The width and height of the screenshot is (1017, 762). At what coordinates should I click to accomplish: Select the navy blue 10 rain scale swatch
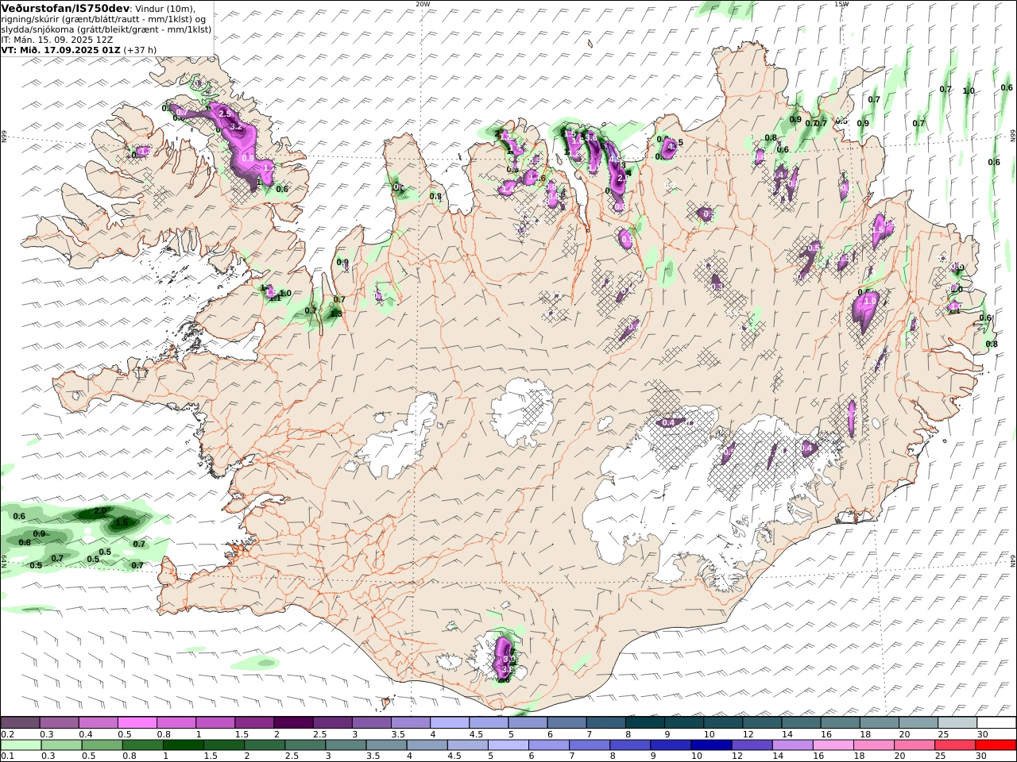710,745
